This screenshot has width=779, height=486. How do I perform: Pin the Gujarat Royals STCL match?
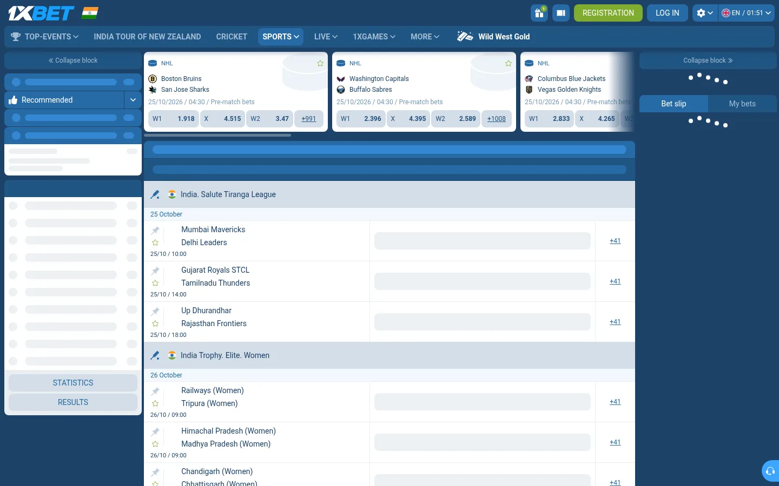click(155, 271)
